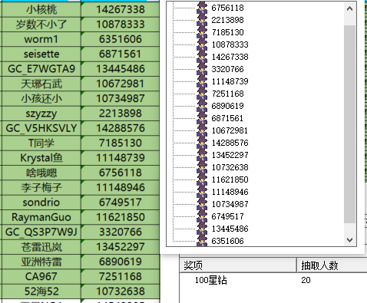The width and height of the screenshot is (367, 303).
Task: Select winner ID 10672981 in the list
Action: click(230, 130)
